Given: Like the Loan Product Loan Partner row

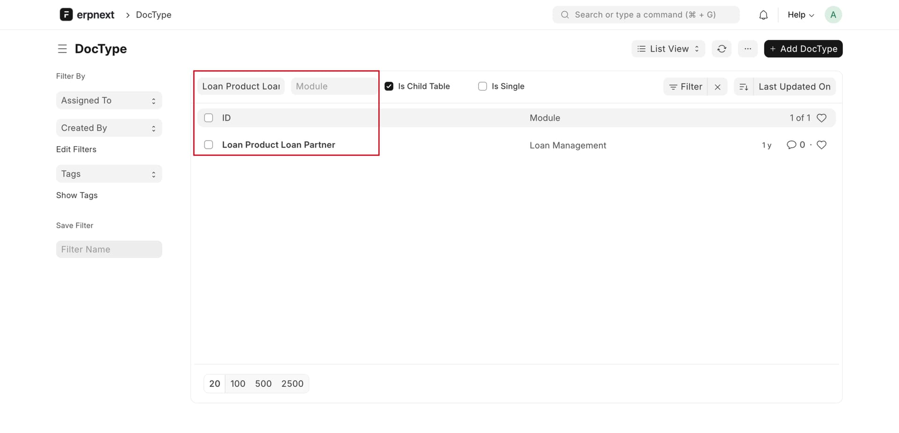Looking at the screenshot, I should (821, 145).
